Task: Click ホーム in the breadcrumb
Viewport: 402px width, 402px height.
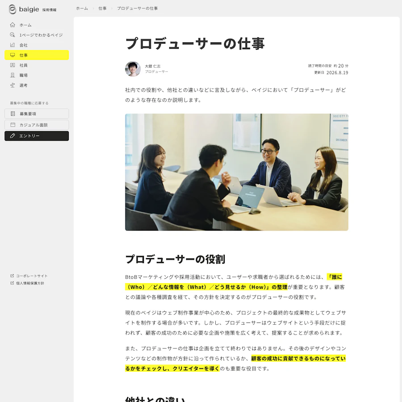Action: [82, 8]
